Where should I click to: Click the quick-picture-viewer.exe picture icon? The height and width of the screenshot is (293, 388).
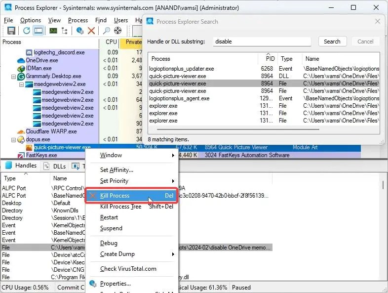[x=29, y=148]
